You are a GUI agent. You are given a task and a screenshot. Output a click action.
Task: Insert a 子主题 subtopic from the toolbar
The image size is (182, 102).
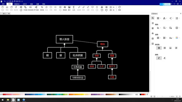[x=25, y=8]
